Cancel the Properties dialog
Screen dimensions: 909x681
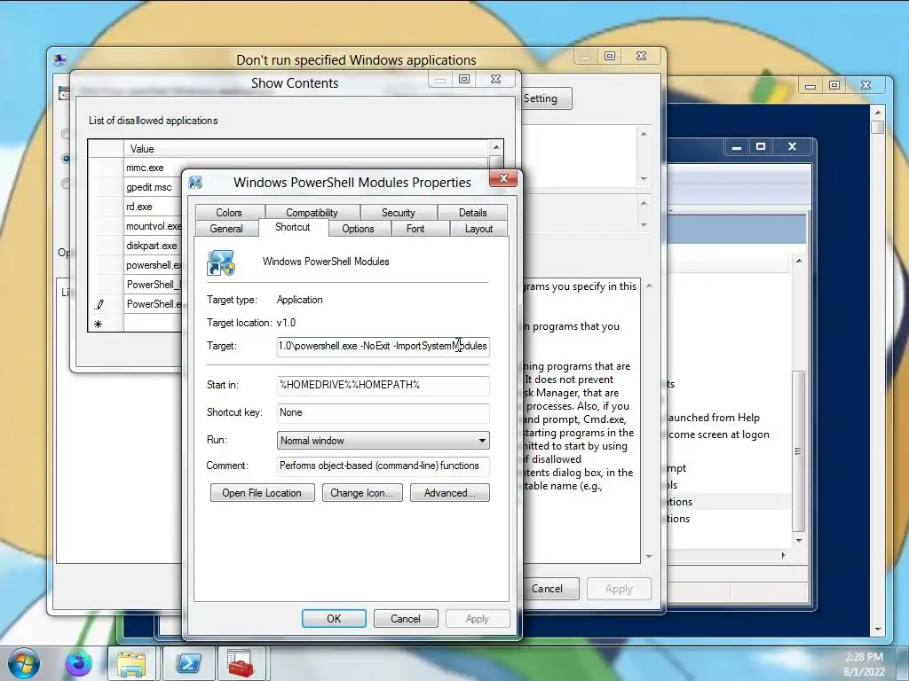405,618
